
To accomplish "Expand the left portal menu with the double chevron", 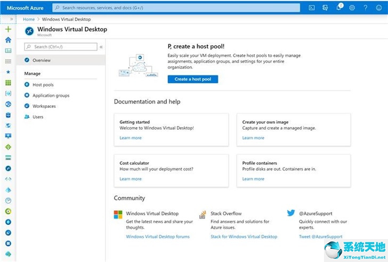I will pos(11,19).
